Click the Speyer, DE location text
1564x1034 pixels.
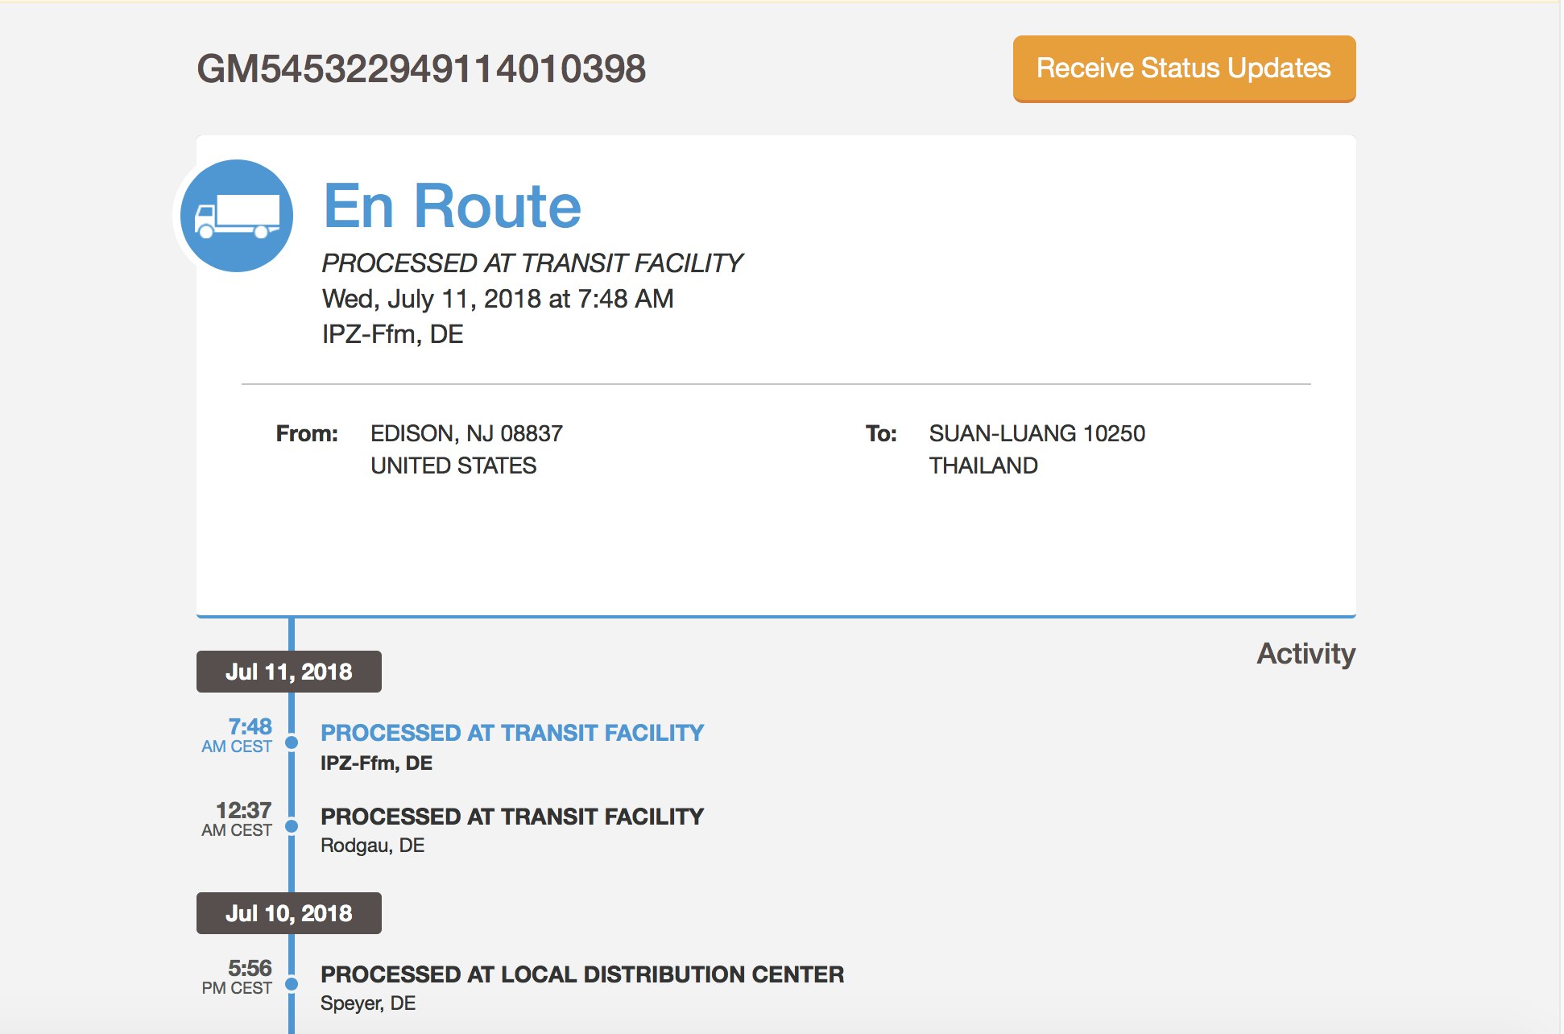click(x=368, y=1003)
